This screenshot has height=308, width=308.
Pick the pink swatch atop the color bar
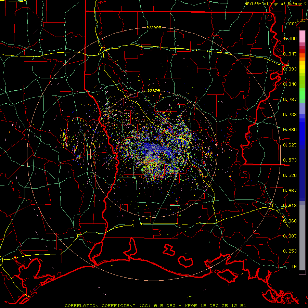(x=302, y=36)
